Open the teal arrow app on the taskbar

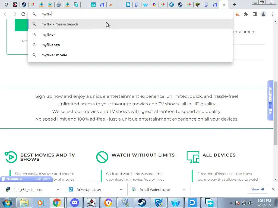[x=209, y=203]
